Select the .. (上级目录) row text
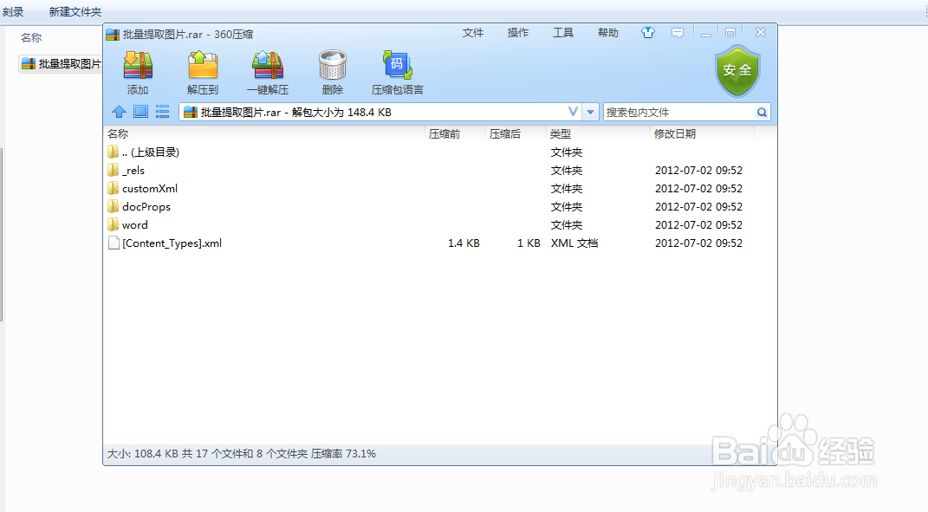The width and height of the screenshot is (928, 512). [x=150, y=152]
